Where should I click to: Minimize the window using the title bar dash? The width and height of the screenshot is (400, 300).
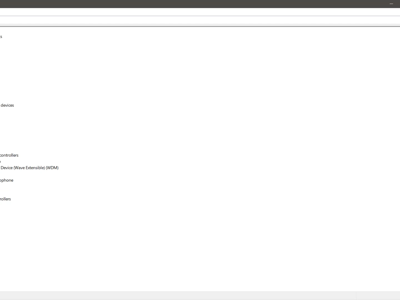[391, 4]
